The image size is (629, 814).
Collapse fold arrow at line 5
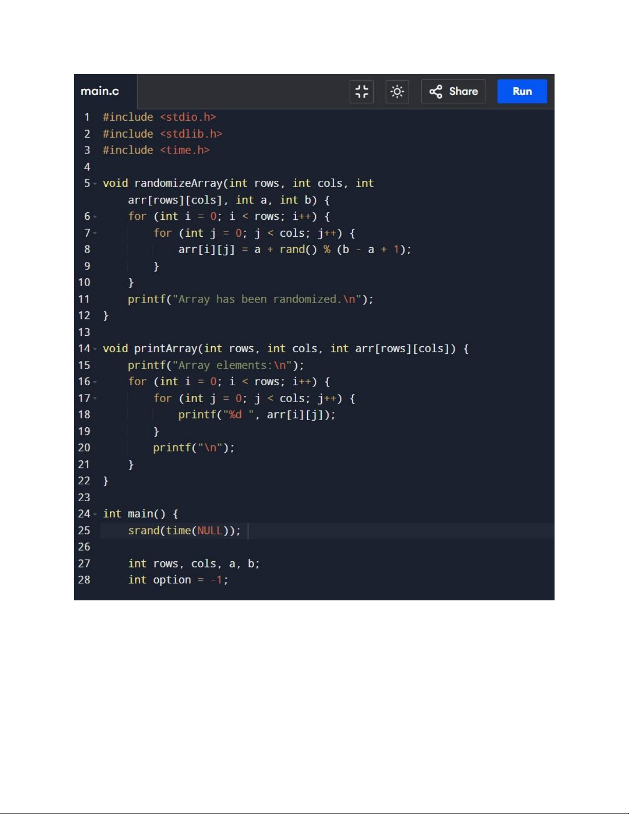point(95,184)
